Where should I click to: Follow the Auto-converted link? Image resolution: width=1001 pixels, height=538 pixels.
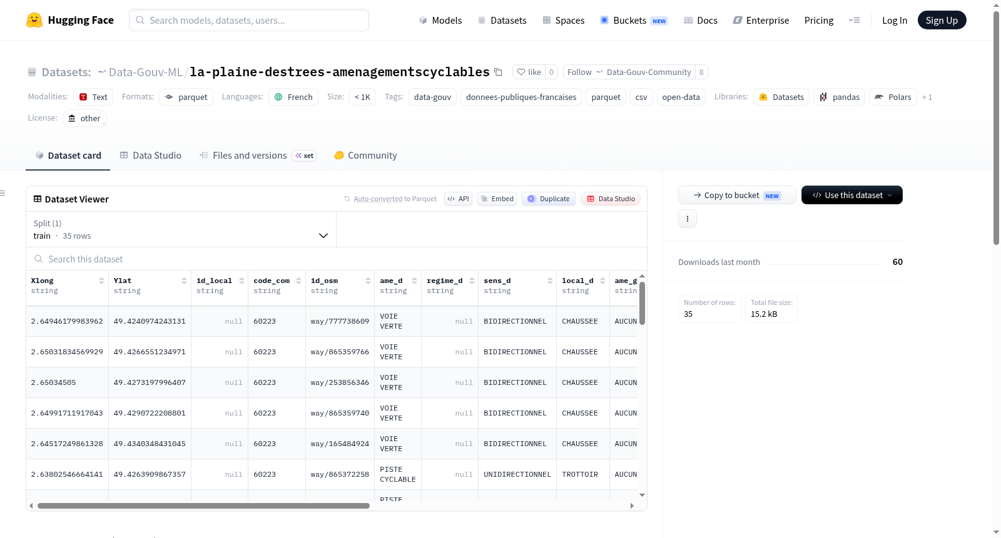click(x=378, y=199)
